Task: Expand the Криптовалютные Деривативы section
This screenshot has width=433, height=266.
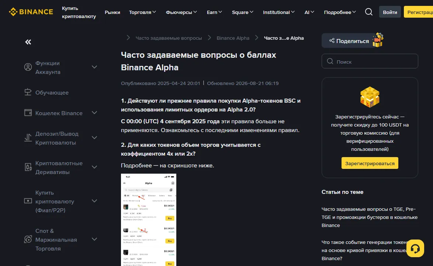Action: point(94,167)
